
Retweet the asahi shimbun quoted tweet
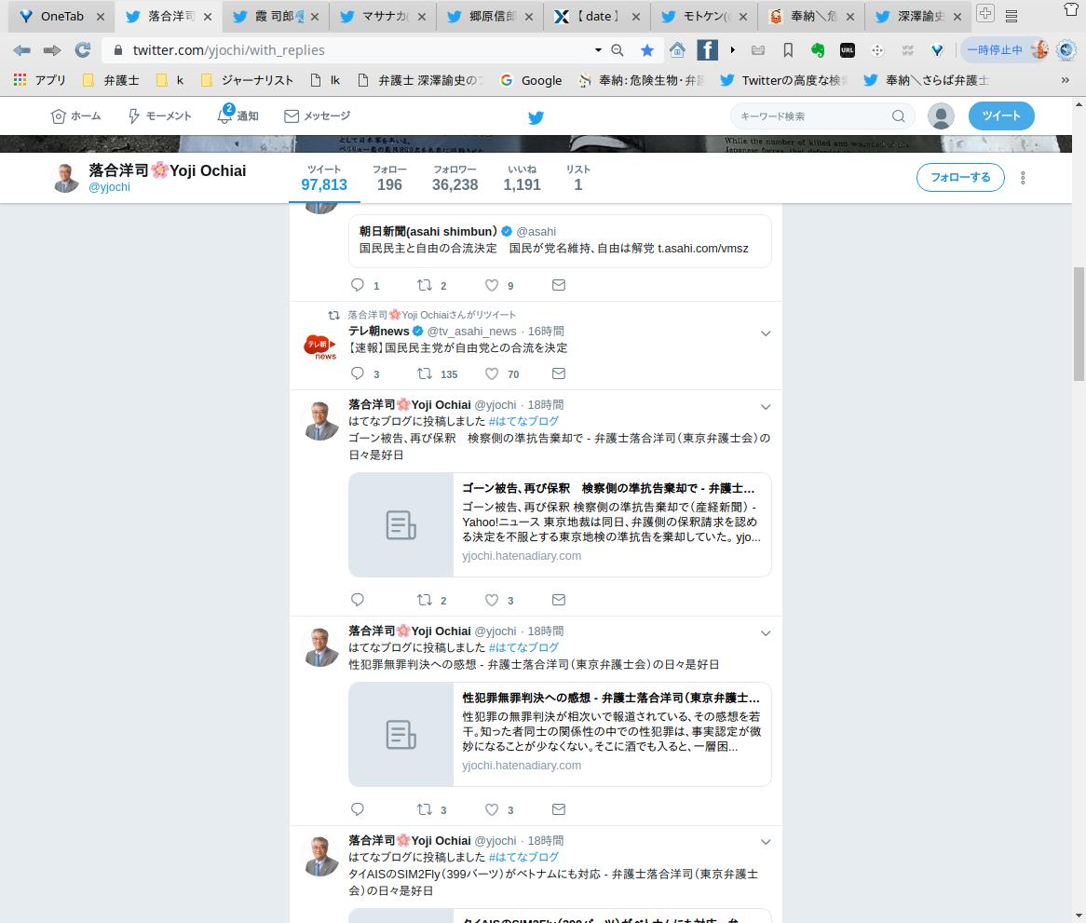(x=425, y=285)
